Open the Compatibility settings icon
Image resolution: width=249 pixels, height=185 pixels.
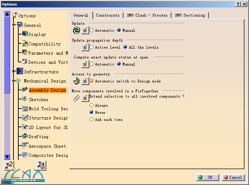pyautogui.click(x=25, y=43)
